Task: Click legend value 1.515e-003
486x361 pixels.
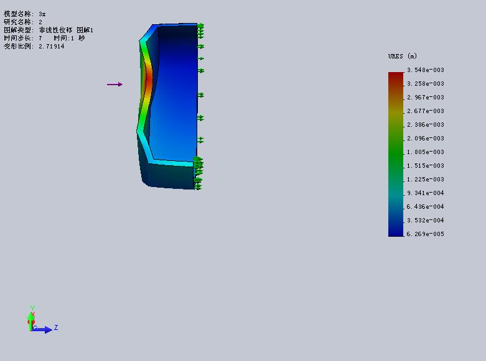Action: [x=425, y=166]
